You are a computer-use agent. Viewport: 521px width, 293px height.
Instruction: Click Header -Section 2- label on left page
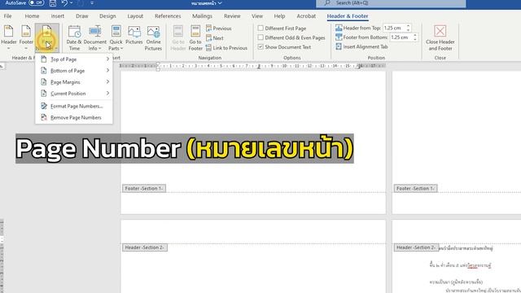click(145, 247)
